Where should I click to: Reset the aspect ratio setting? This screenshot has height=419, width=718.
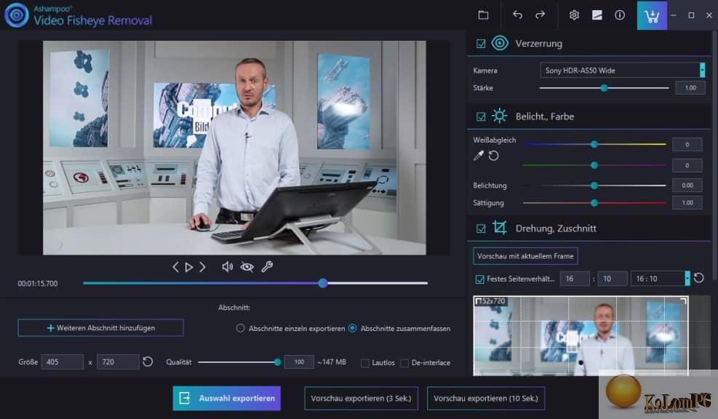click(699, 278)
